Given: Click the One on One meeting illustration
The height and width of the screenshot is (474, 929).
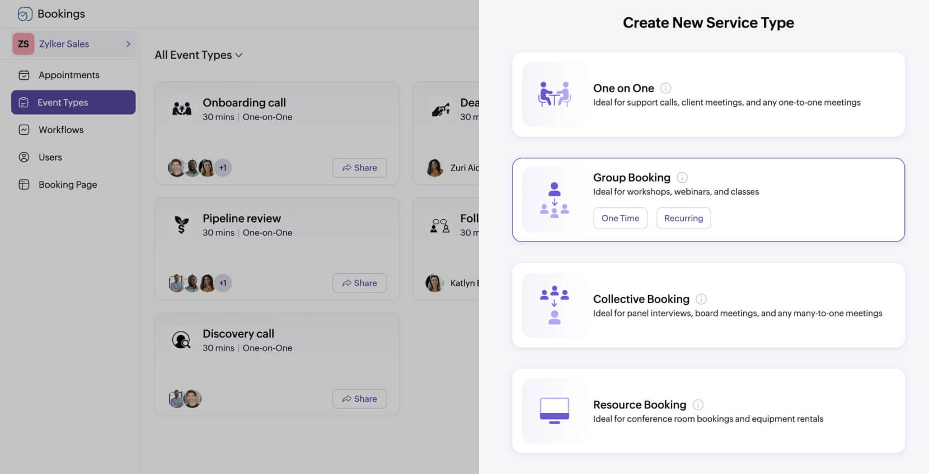Looking at the screenshot, I should [x=555, y=94].
